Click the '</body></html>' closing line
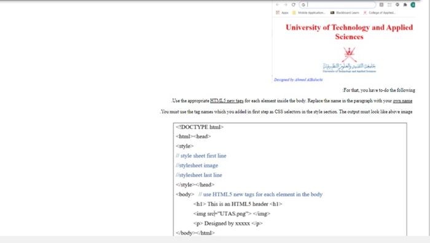 pyautogui.click(x=195, y=233)
